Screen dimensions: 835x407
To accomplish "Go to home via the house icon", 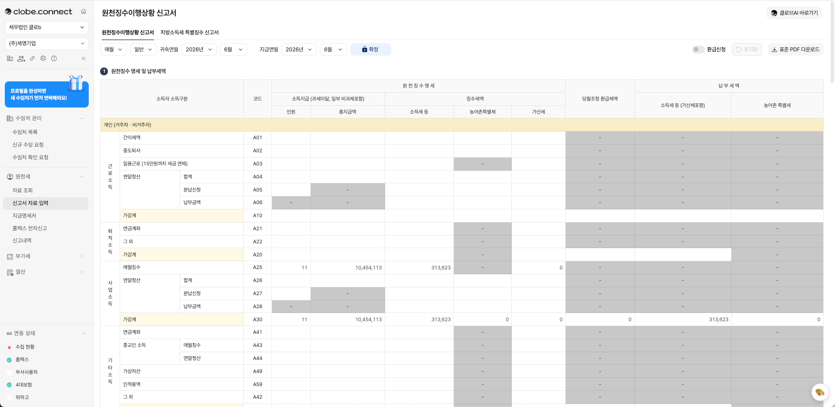I will tap(84, 12).
